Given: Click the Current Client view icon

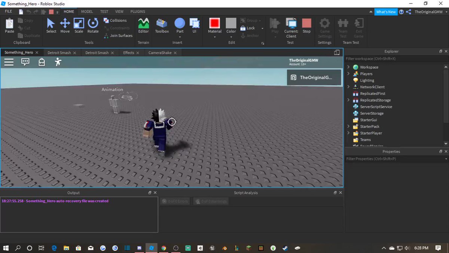Looking at the screenshot, I should pos(291,23).
